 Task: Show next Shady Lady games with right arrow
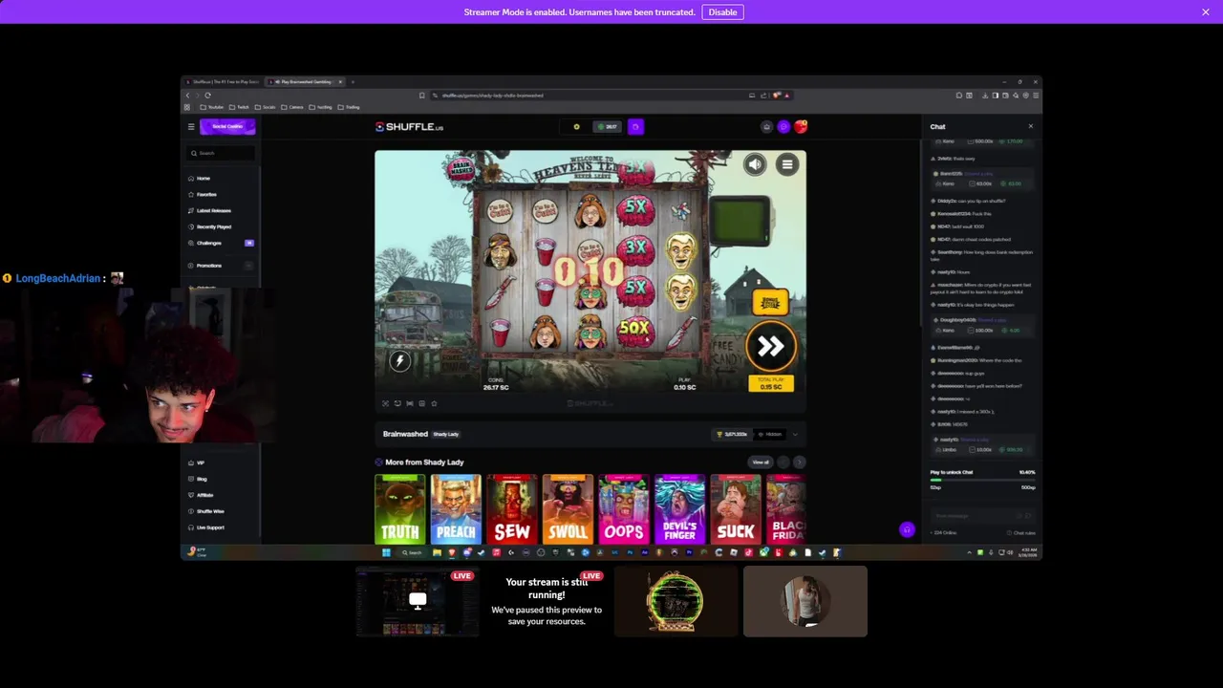click(x=799, y=462)
